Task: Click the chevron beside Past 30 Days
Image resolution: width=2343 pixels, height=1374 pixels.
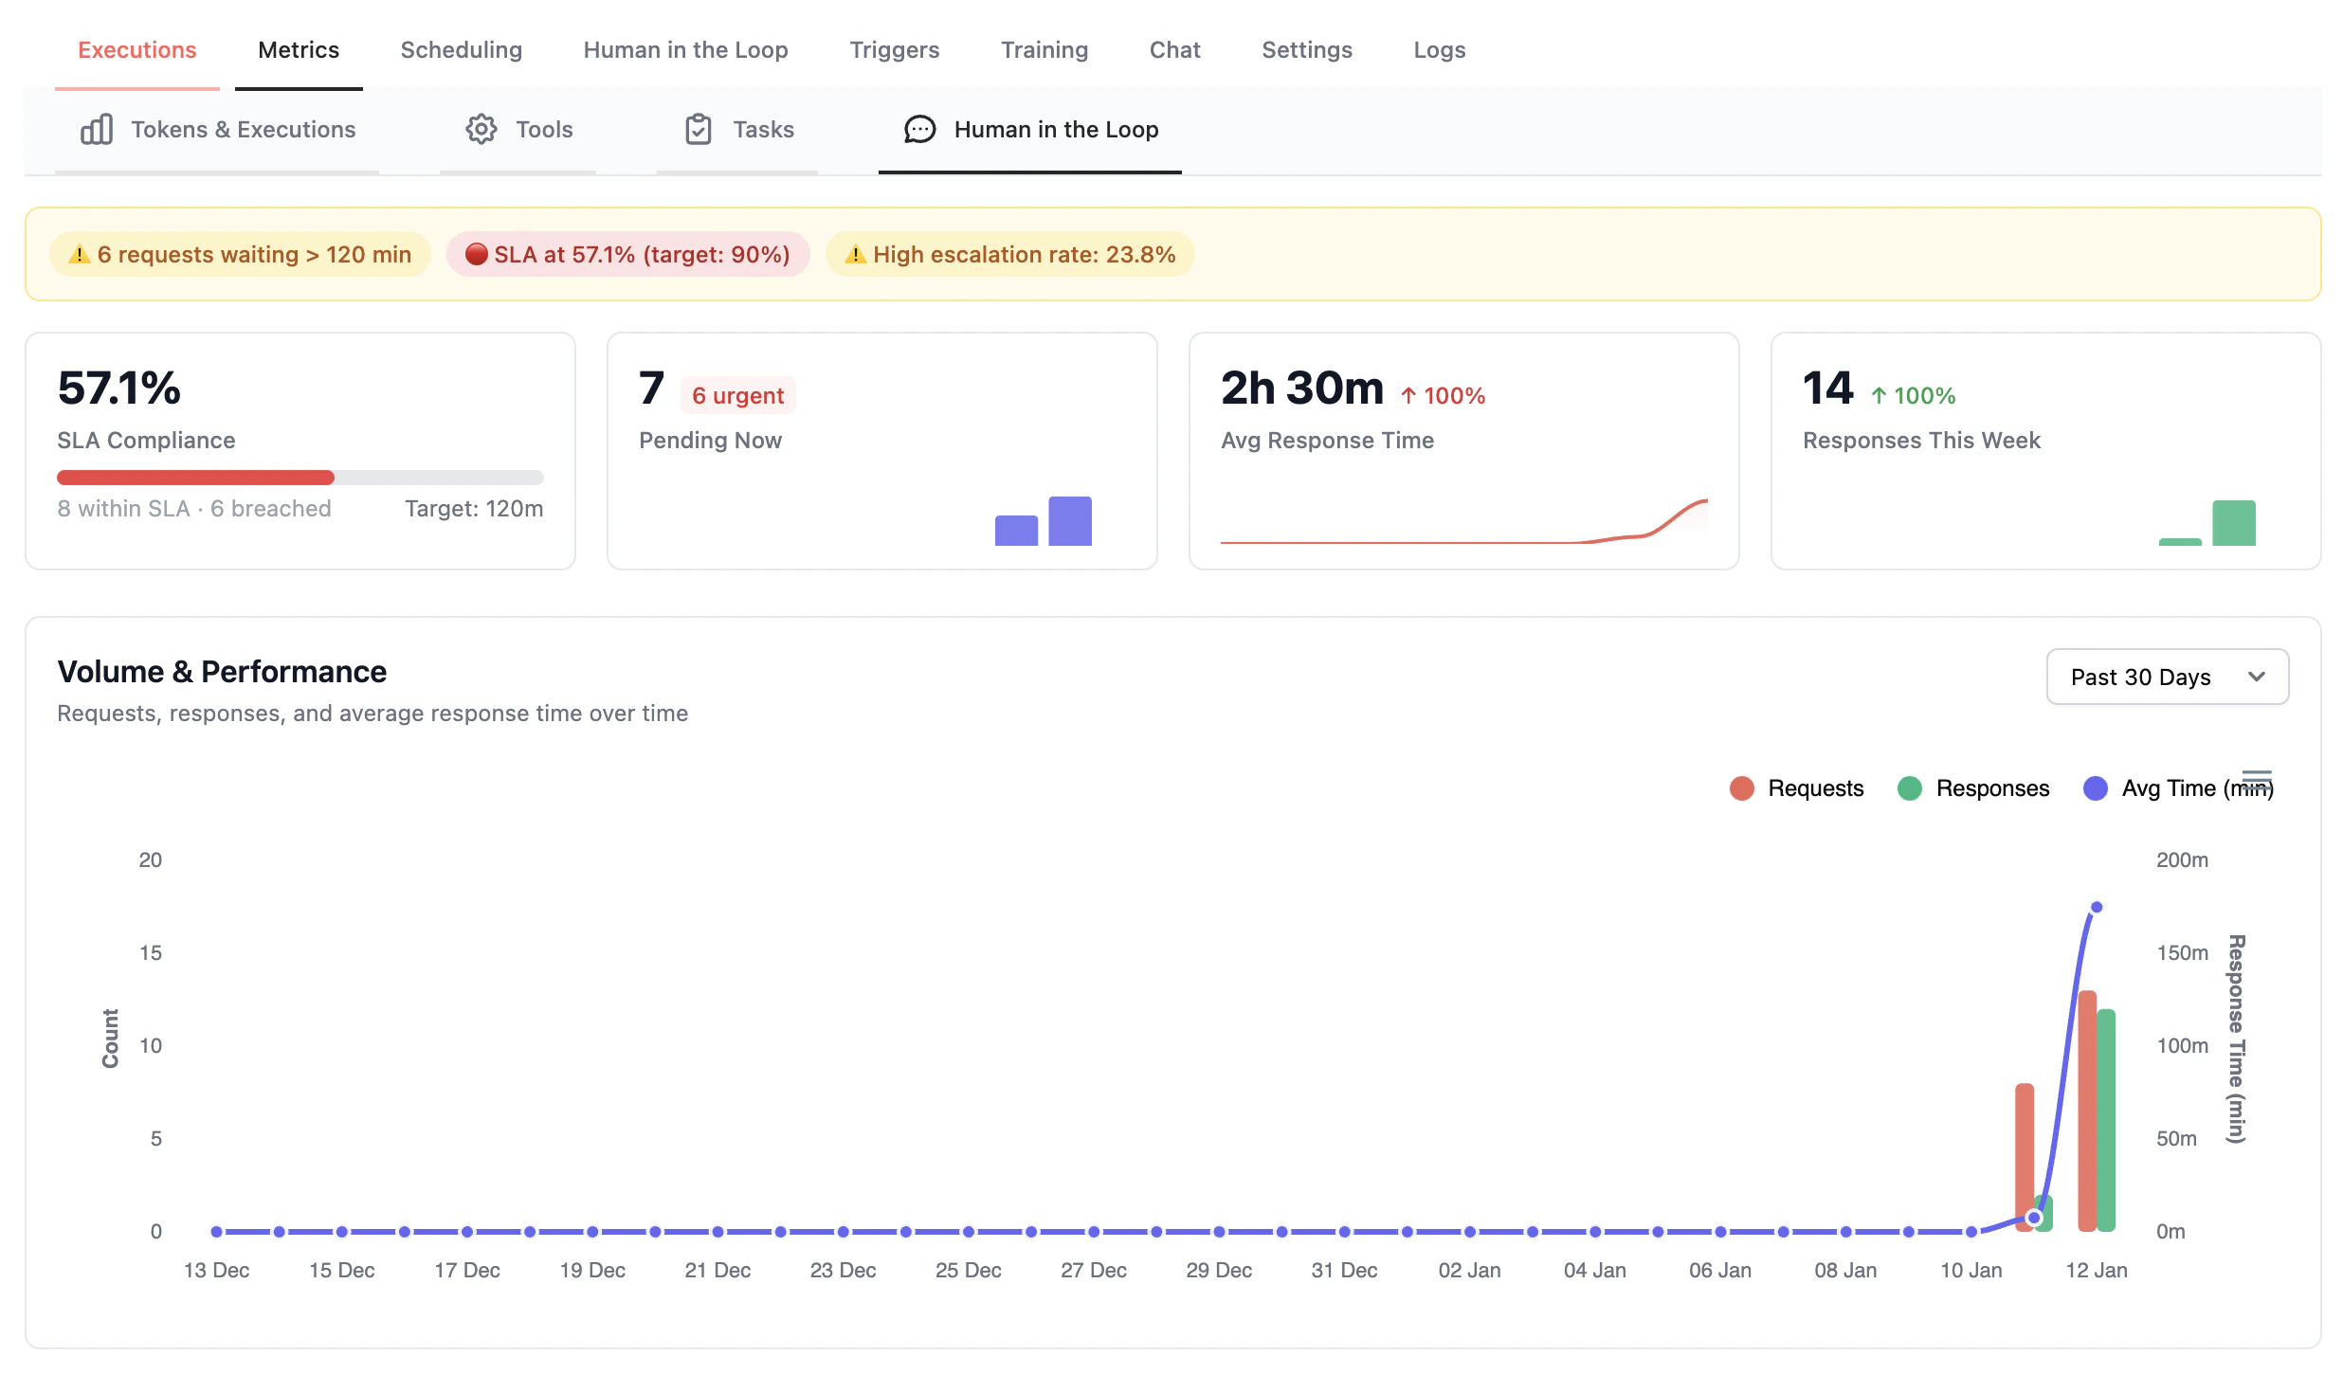Action: [x=2258, y=677]
